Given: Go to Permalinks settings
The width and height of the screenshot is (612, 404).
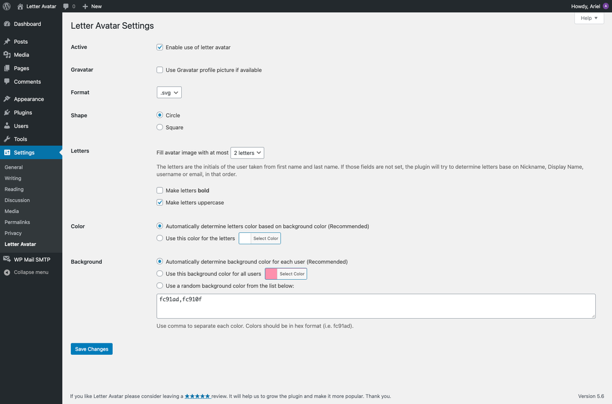Looking at the screenshot, I should [17, 222].
